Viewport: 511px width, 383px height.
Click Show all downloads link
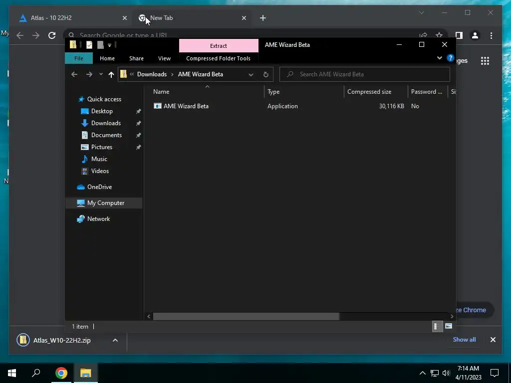[464, 339]
